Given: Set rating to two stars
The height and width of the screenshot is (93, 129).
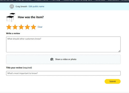Looking at the screenshot, I should coord(15,27).
